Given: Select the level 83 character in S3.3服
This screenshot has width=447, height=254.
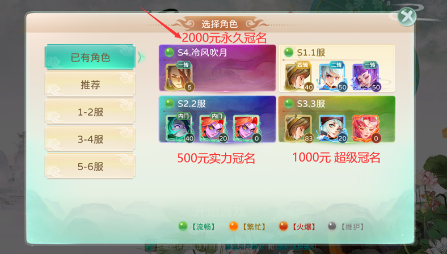Looking at the screenshot, I should click(299, 128).
